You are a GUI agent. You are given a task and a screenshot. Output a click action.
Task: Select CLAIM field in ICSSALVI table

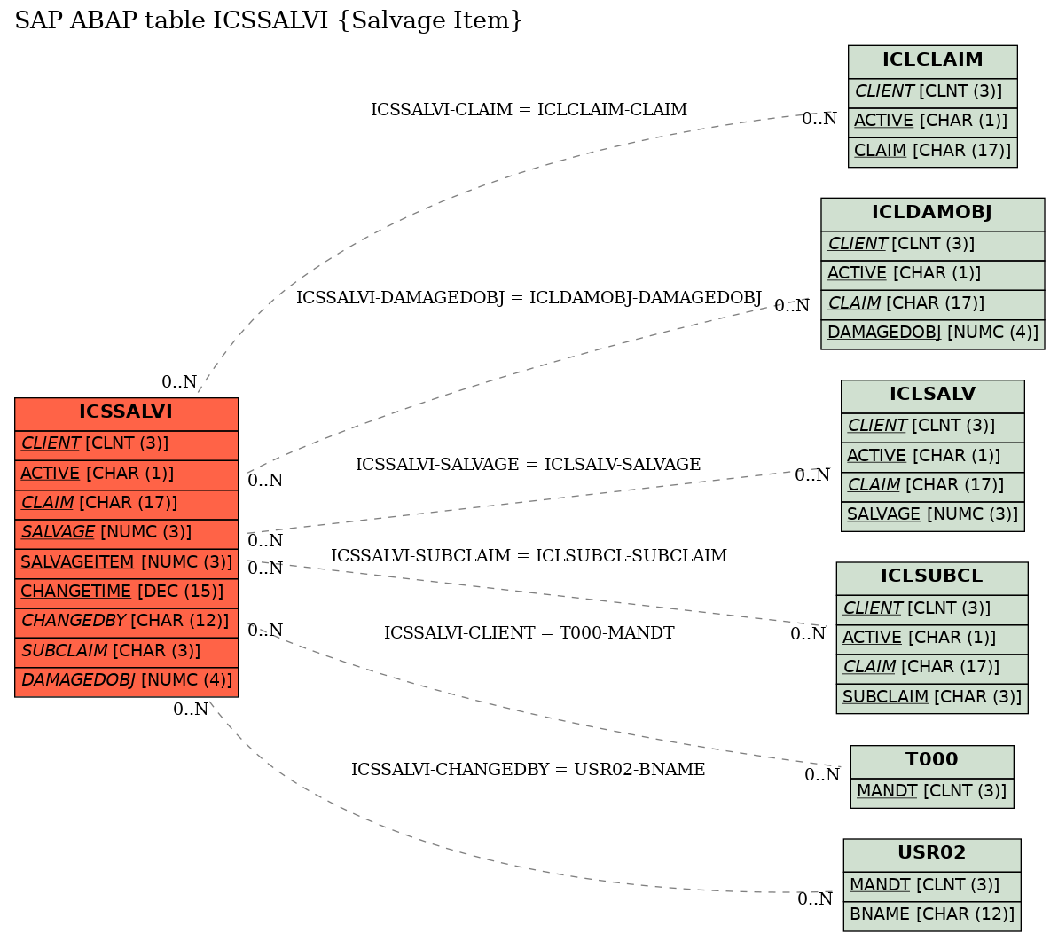126,503
